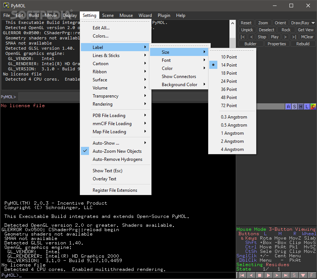Expand the Lines & Sticks submenu
The width and height of the screenshot is (317, 279).
tap(115, 56)
